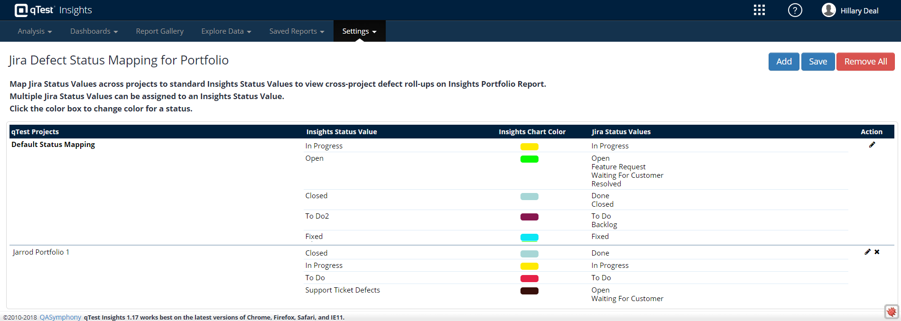901x321 pixels.
Task: Open the Explore Data dropdown
Action: pos(226,31)
